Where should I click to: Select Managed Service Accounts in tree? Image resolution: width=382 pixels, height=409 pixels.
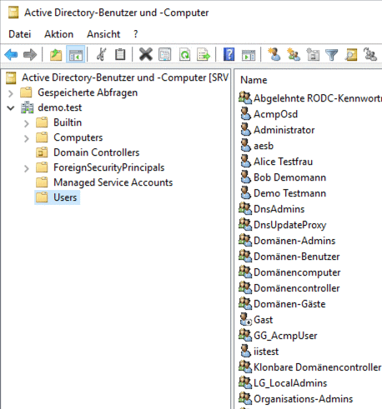(113, 182)
